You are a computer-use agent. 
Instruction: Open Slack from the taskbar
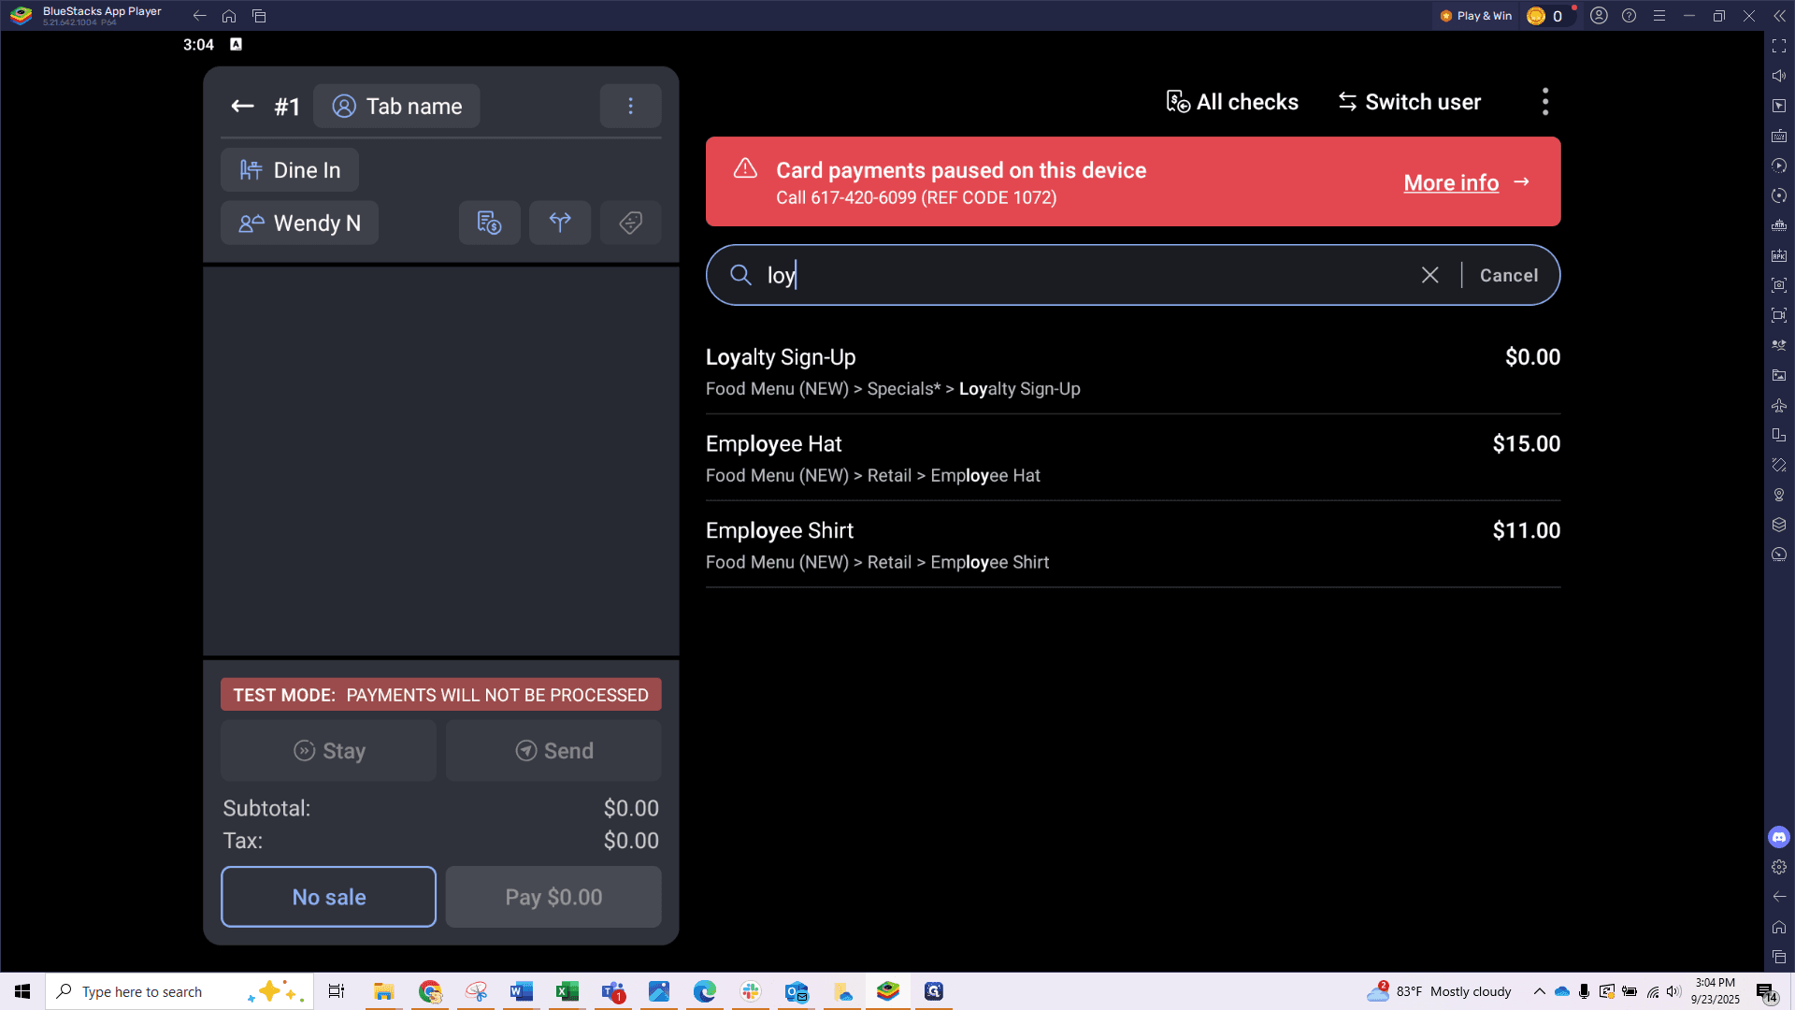coord(750,991)
